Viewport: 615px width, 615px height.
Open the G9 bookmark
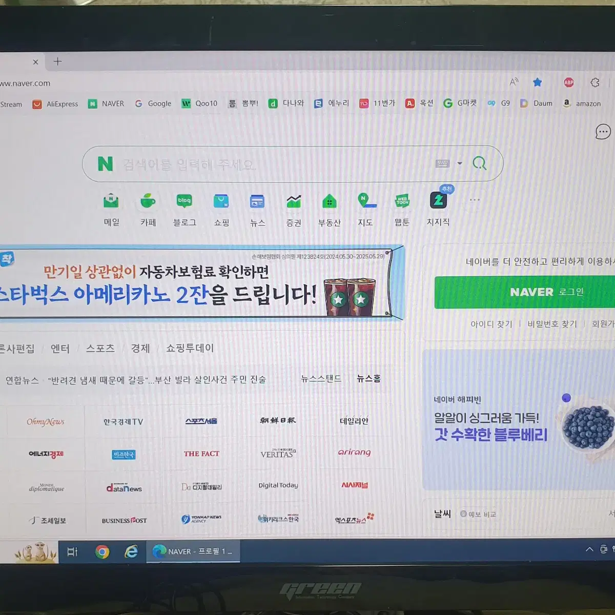tap(499, 103)
